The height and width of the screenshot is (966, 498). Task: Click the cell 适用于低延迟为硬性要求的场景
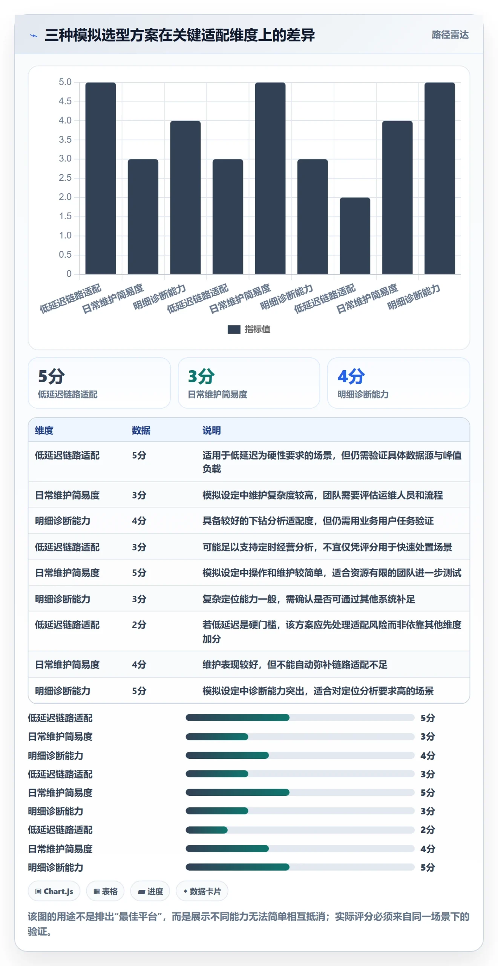(332, 462)
